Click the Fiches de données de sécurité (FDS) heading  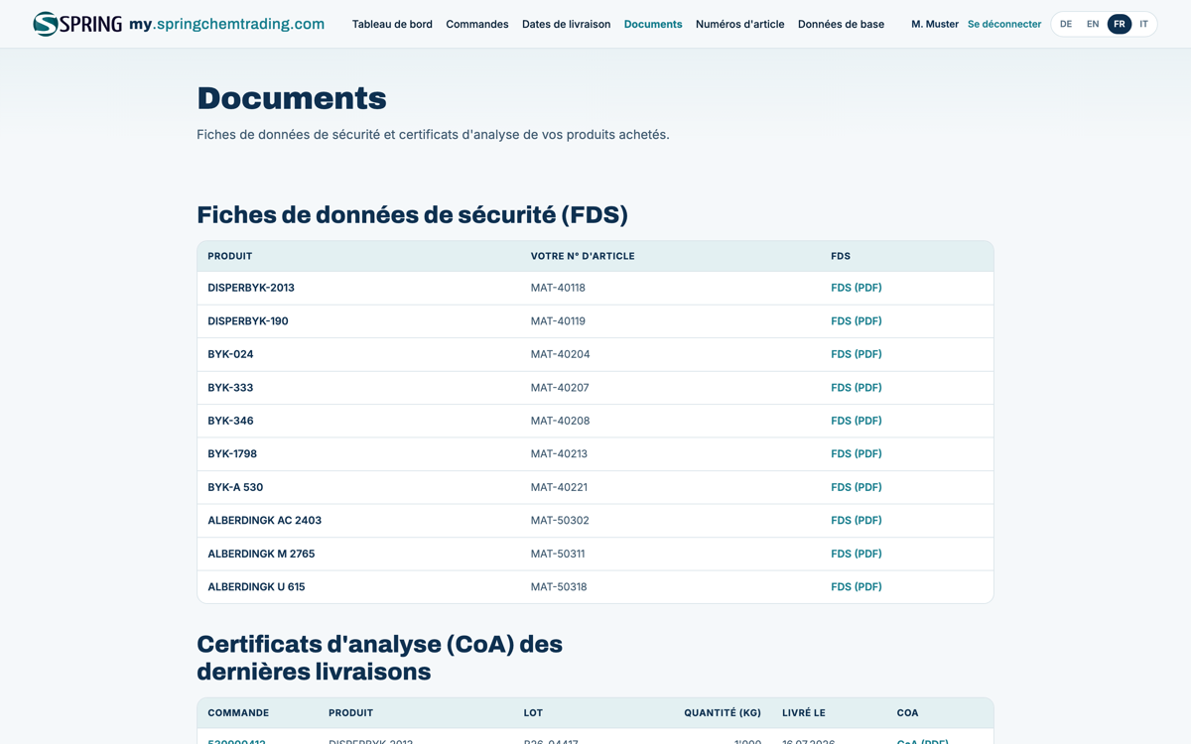click(413, 214)
